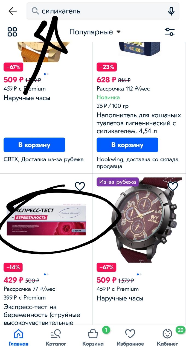Tap the back arrow icon
This screenshot has height=350, width=186.
(x=13, y=11)
